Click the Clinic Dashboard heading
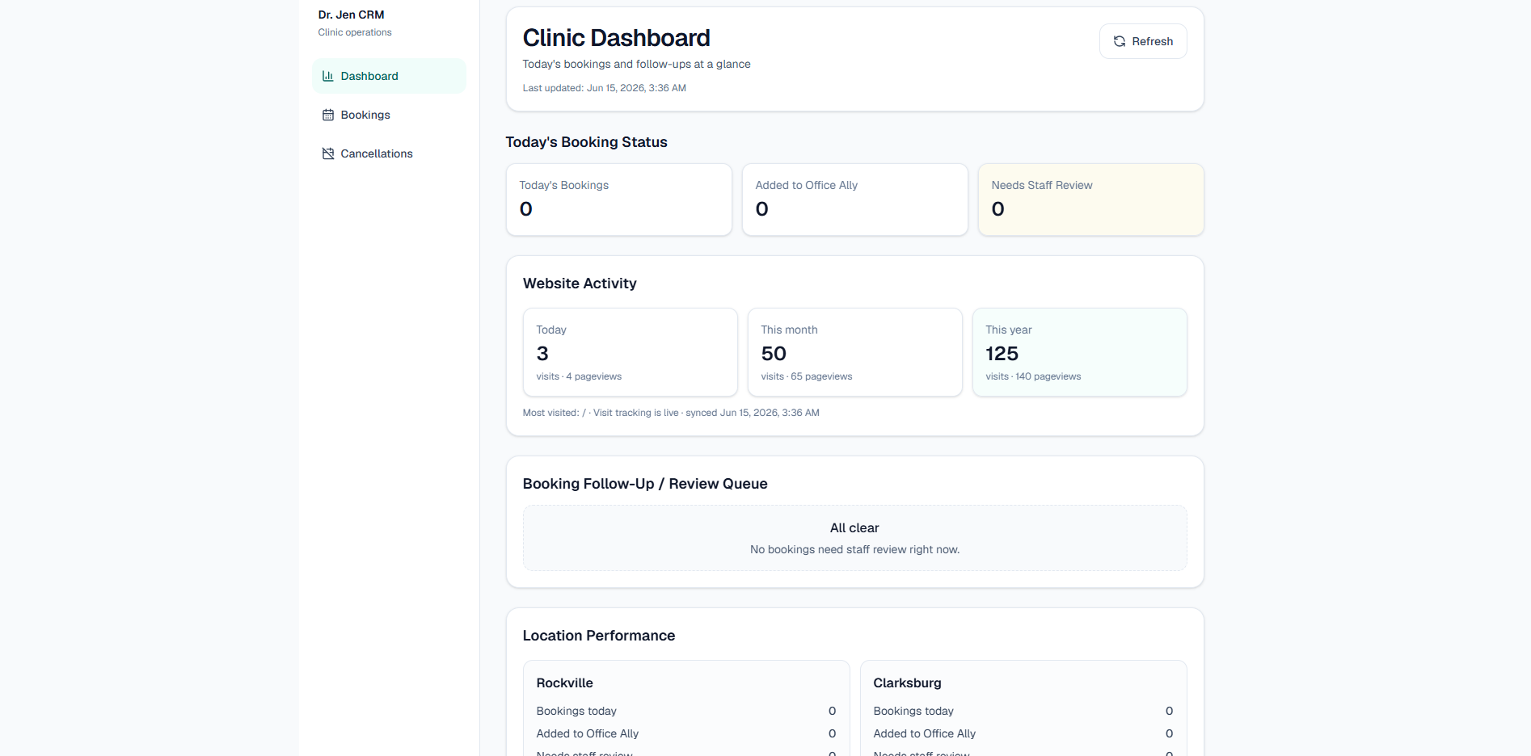 click(x=616, y=38)
